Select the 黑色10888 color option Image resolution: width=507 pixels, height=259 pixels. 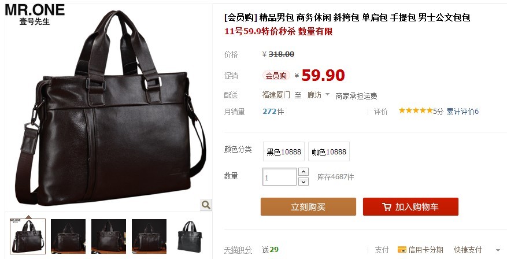click(x=284, y=151)
